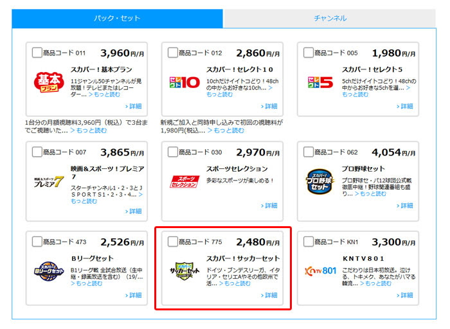Click the 3,300円/月 price
The image size is (450, 329).
pyautogui.click(x=393, y=242)
